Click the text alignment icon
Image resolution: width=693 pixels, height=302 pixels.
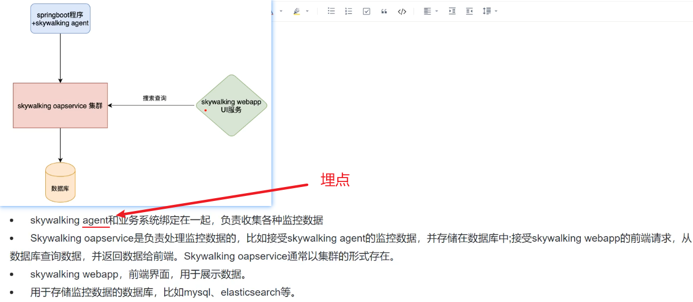(x=427, y=11)
